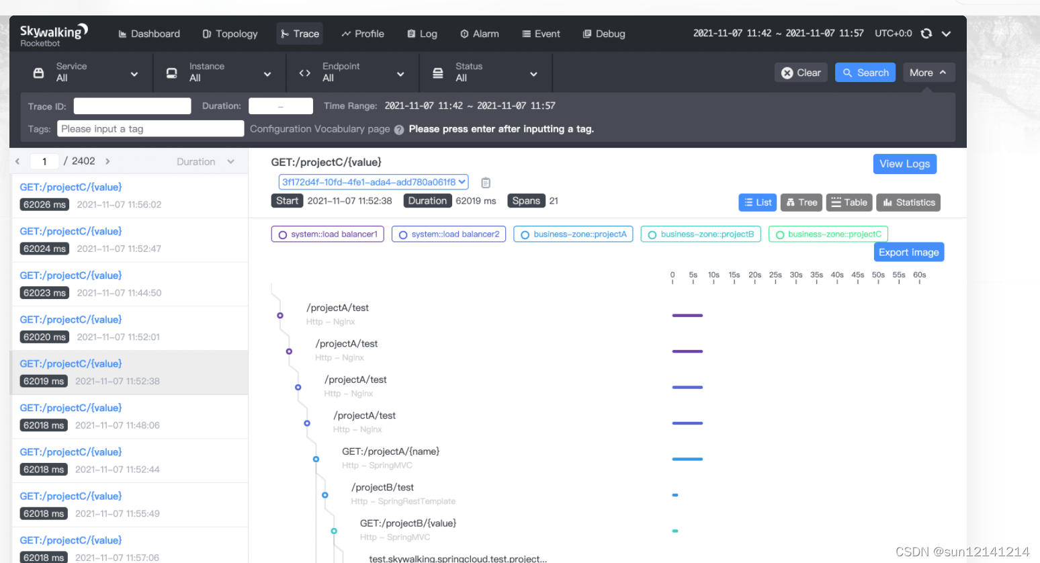This screenshot has width=1040, height=563.
Task: Click the Status stack icon
Action: point(438,73)
